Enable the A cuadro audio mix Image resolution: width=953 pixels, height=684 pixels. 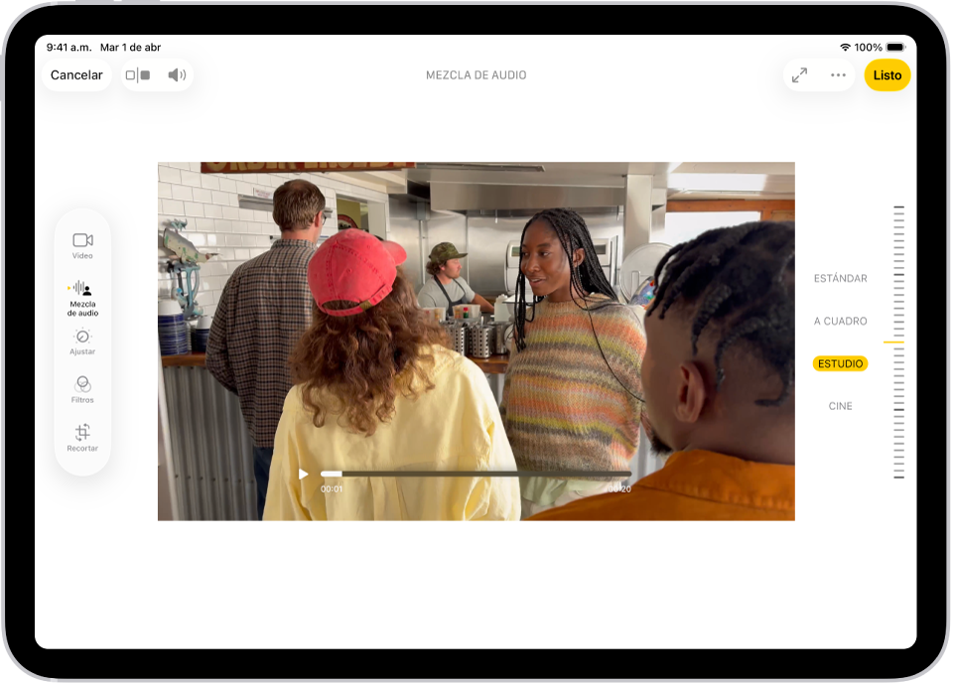pyautogui.click(x=840, y=321)
